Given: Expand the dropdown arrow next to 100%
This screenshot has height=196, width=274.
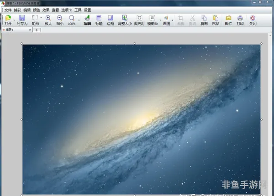Looking at the screenshot, I should pyautogui.click(x=79, y=20).
